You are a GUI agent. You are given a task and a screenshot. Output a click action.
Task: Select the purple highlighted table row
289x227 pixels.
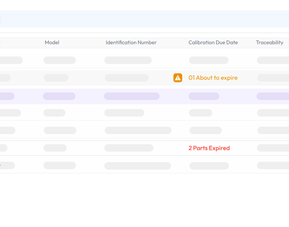(x=145, y=96)
